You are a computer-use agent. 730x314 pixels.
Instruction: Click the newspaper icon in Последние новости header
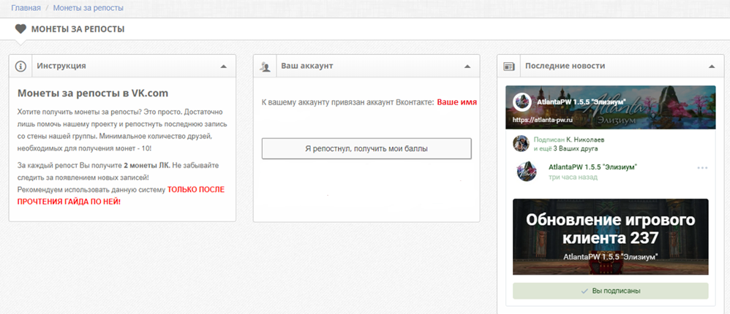pyautogui.click(x=509, y=66)
